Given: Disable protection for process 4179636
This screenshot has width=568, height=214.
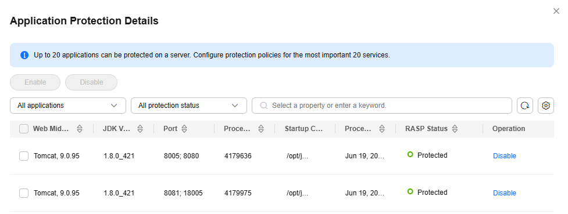Looking at the screenshot, I should click(x=504, y=156).
